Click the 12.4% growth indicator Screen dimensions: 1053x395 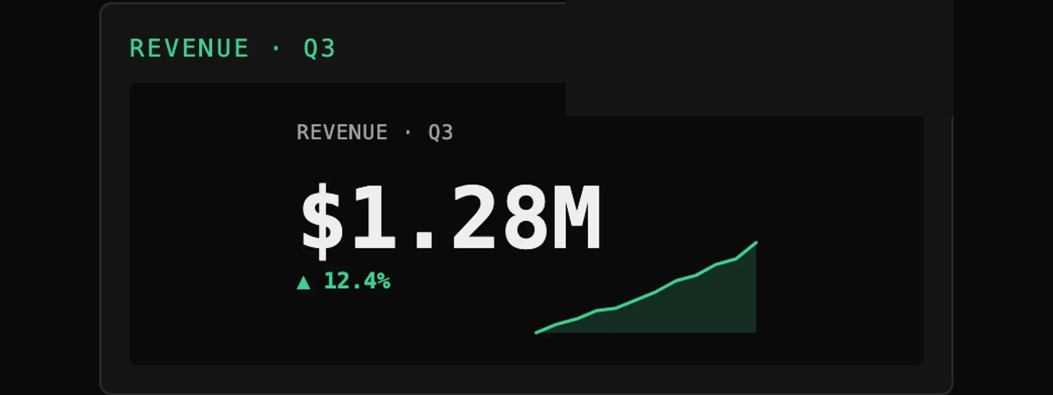344,281
